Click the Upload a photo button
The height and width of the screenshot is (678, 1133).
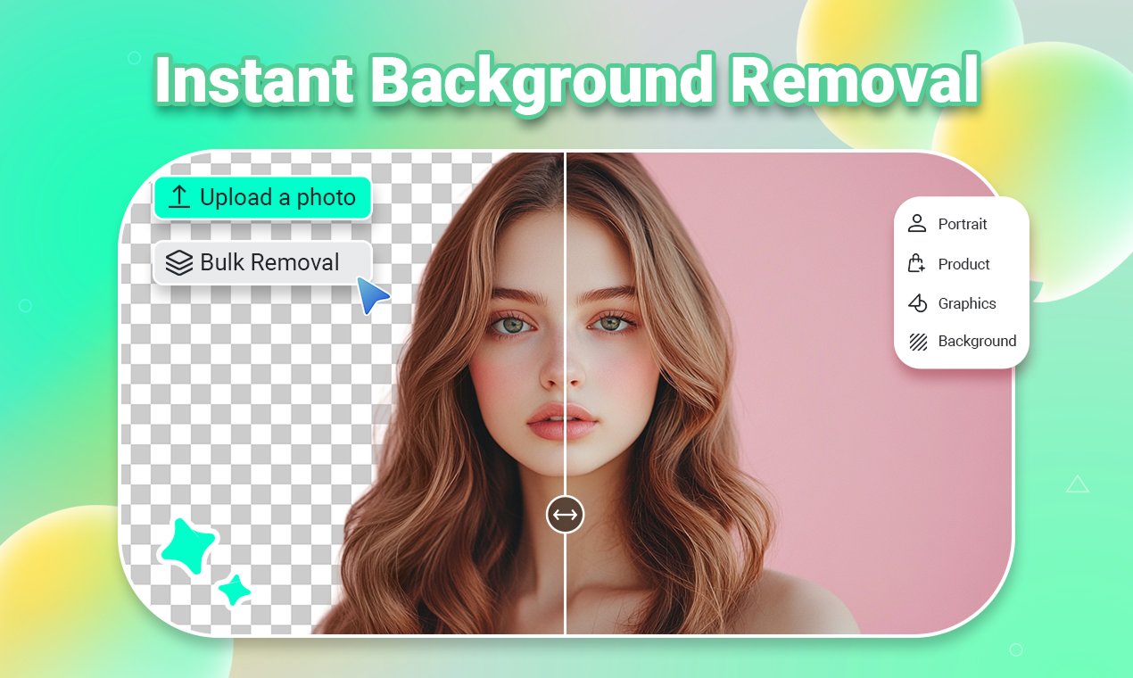[x=261, y=198]
